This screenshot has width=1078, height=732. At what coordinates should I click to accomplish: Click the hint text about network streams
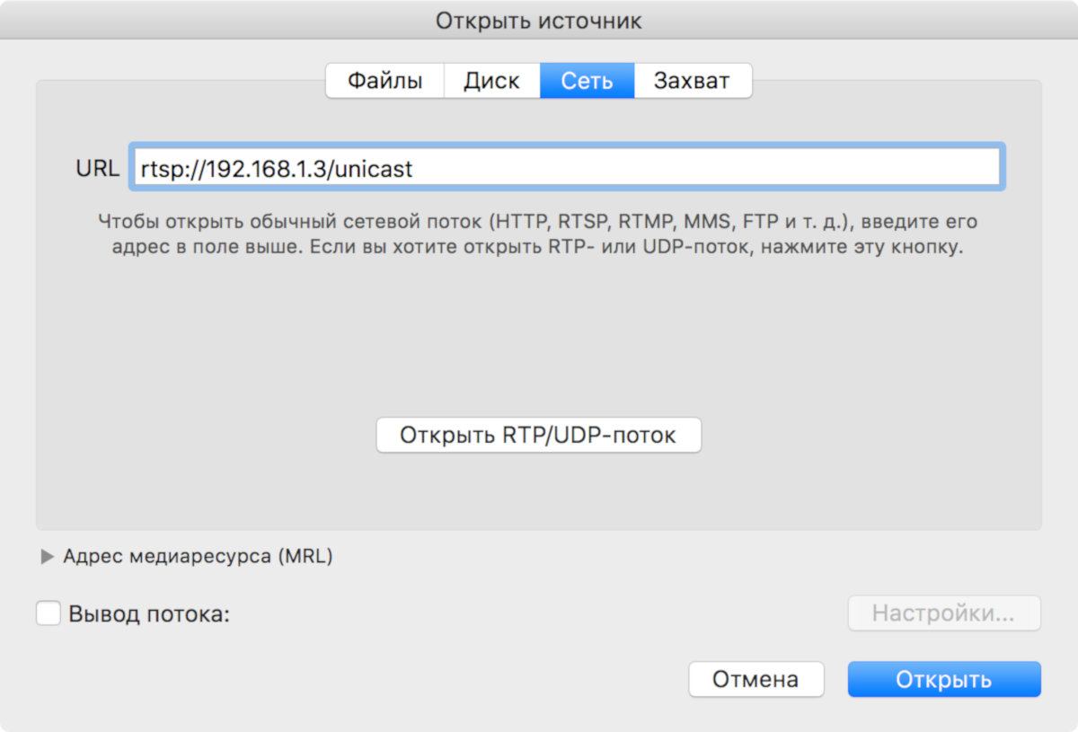[x=539, y=234]
